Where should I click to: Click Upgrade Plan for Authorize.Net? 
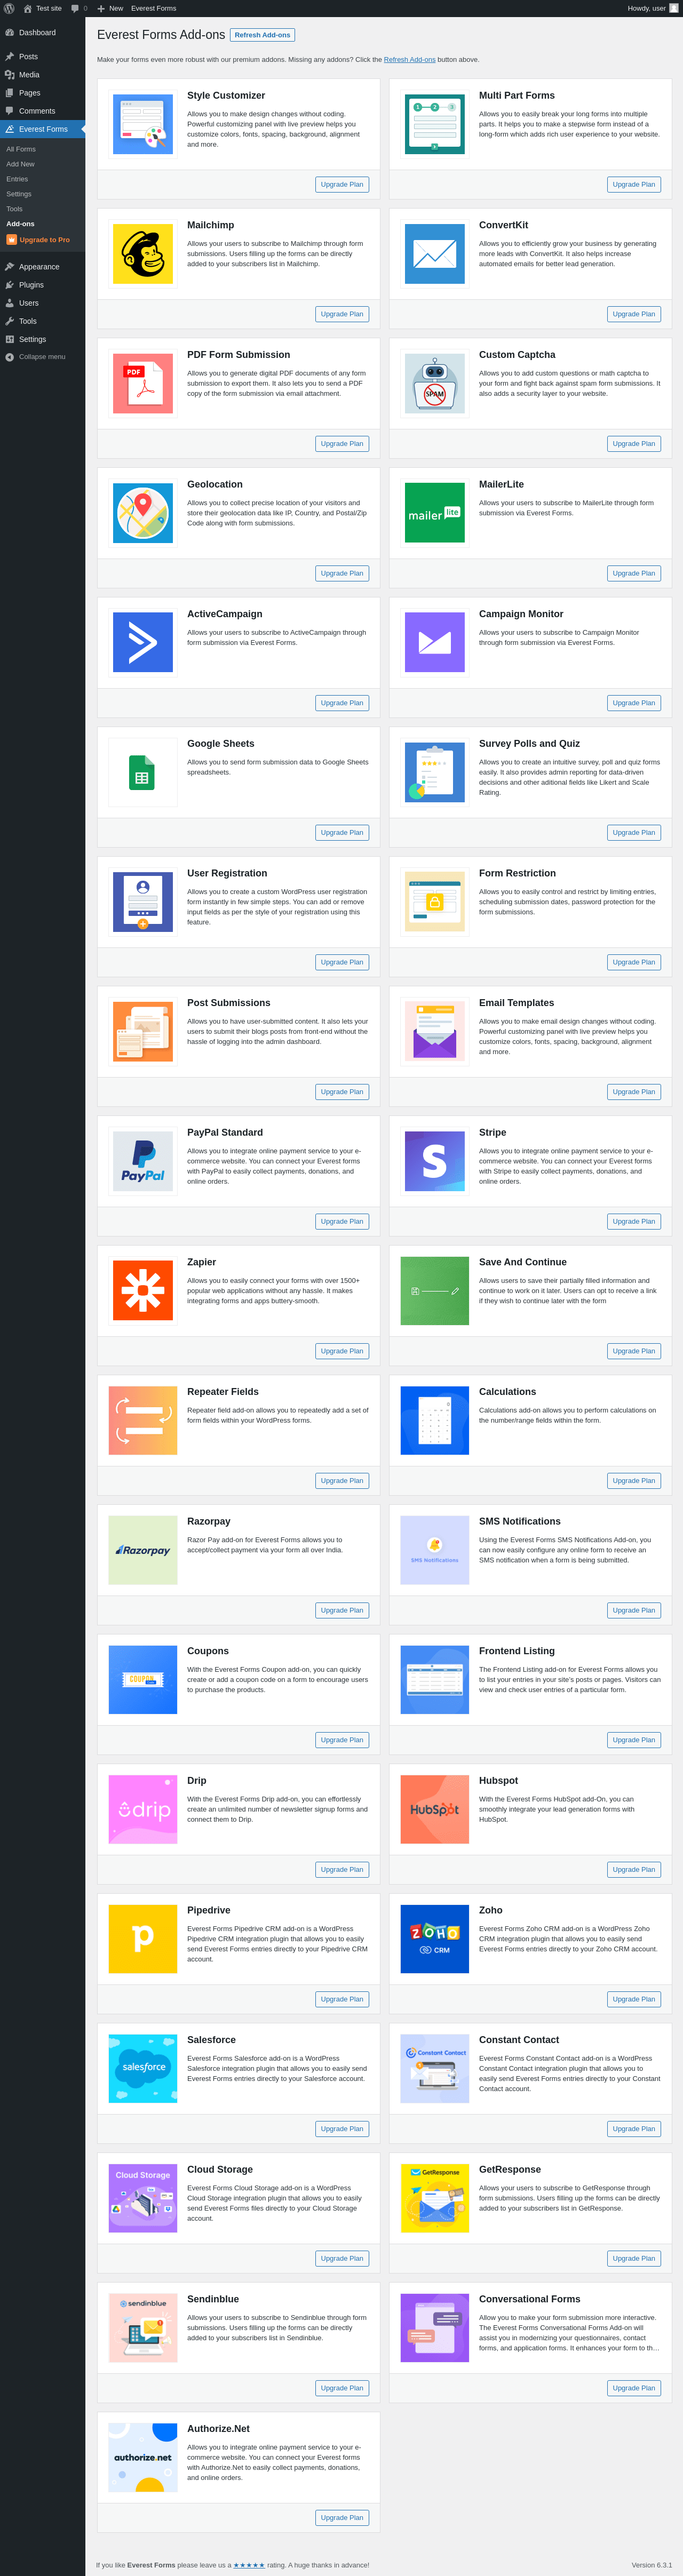pyautogui.click(x=342, y=2518)
